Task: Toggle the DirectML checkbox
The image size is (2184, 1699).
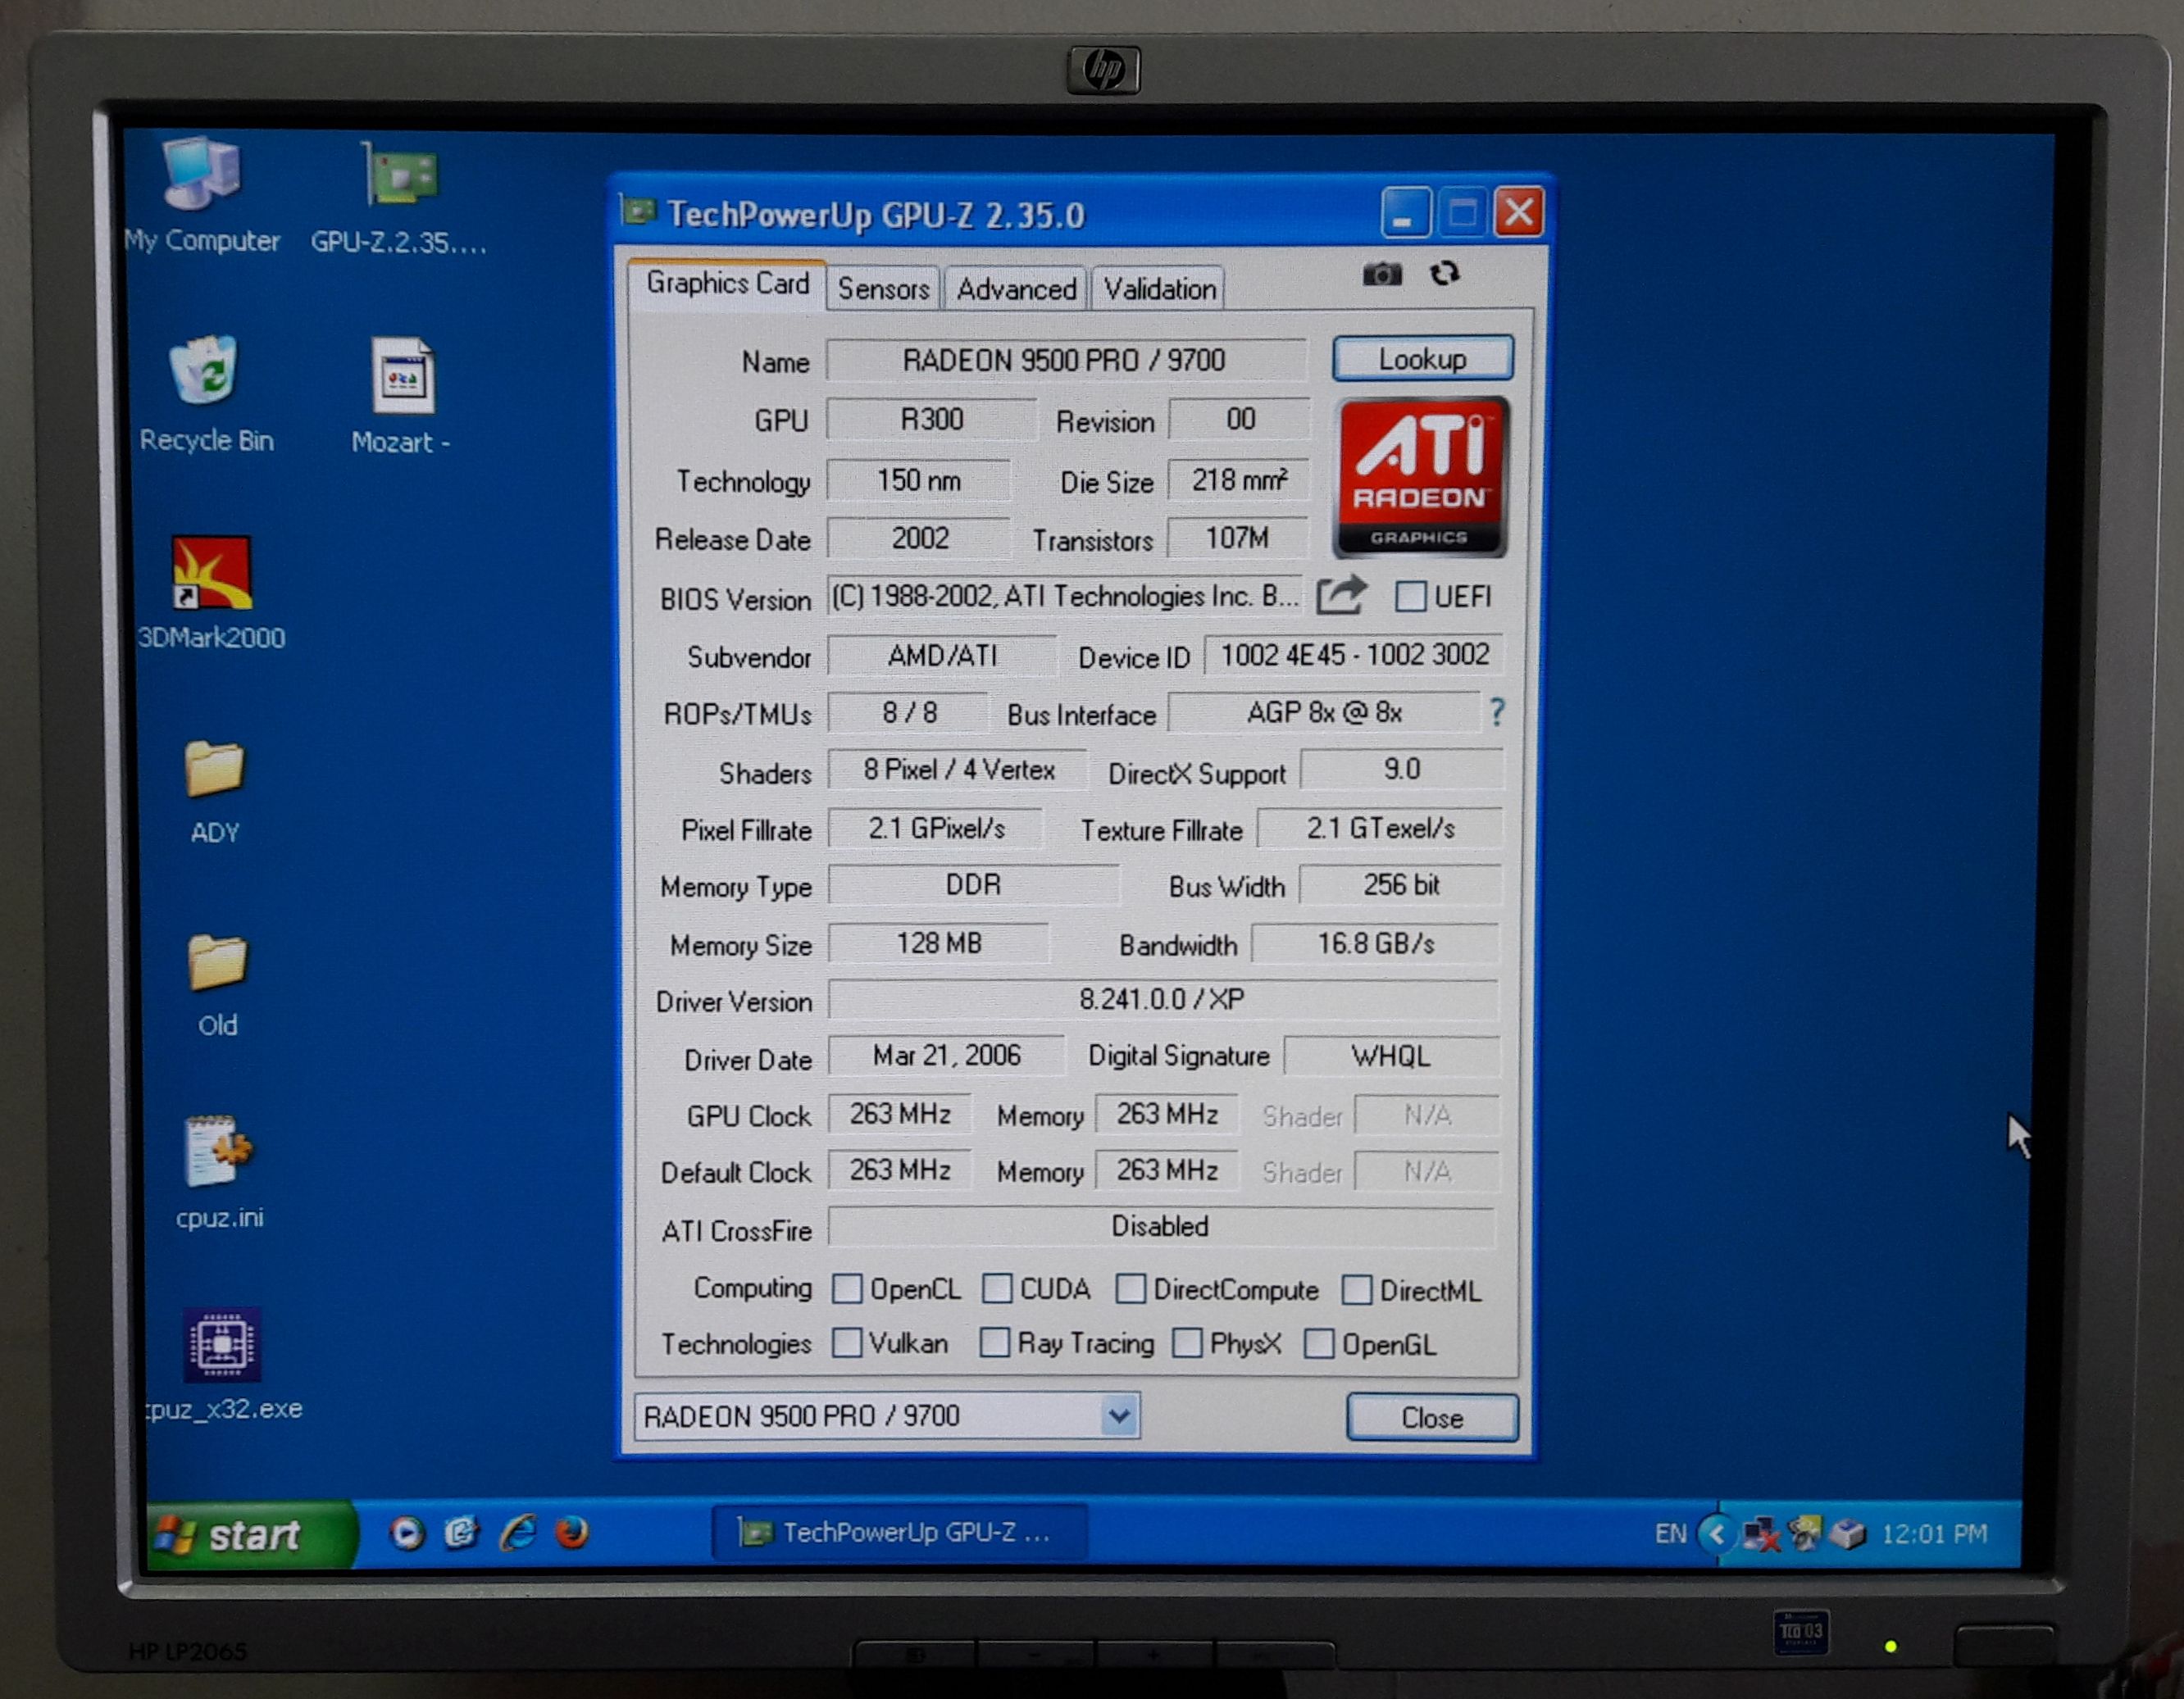Action: (x=1356, y=1290)
